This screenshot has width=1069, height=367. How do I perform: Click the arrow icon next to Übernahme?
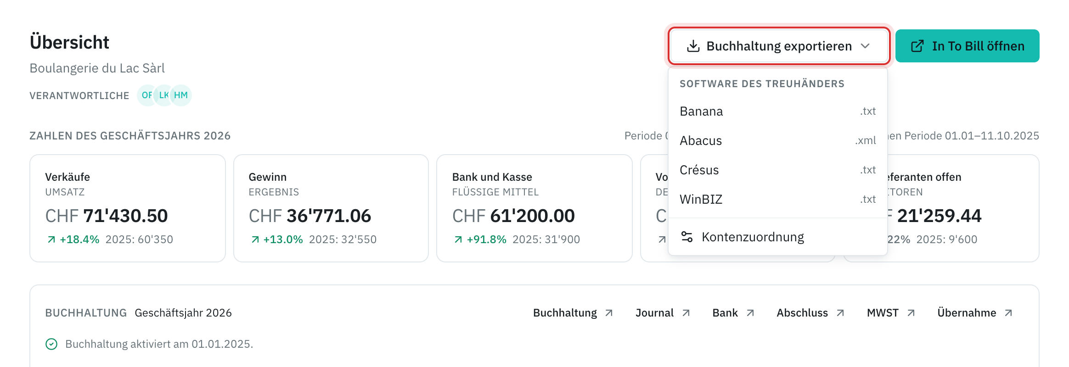[1008, 313]
